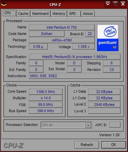Expand the Processor Selection dropdown arrow
The image size is (128, 152).
(x=88, y=125)
